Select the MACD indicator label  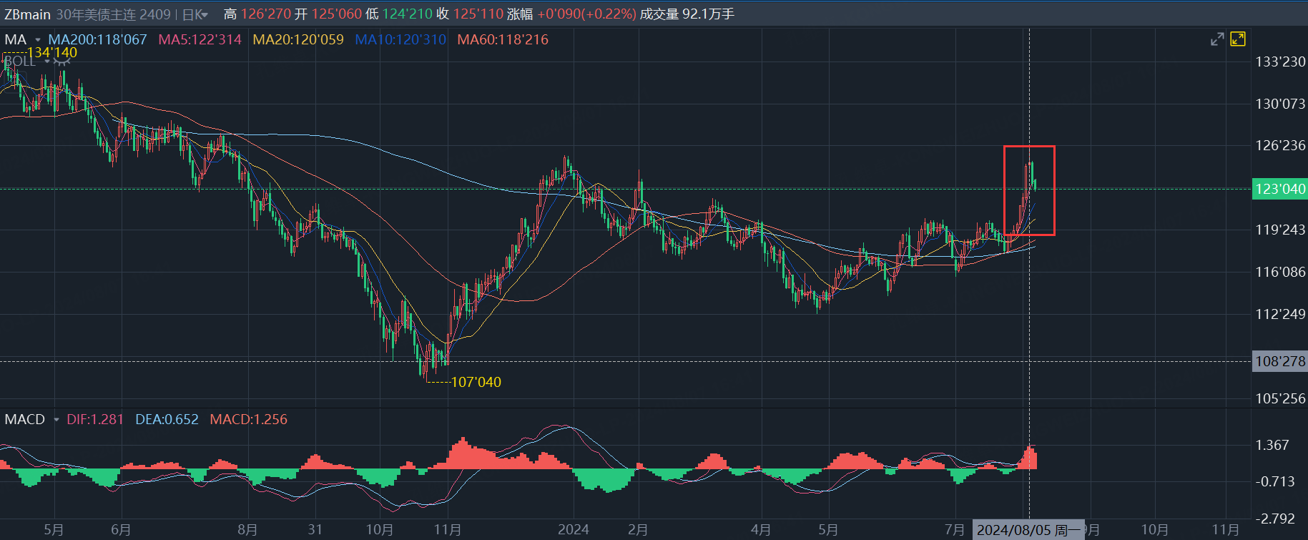(25, 420)
